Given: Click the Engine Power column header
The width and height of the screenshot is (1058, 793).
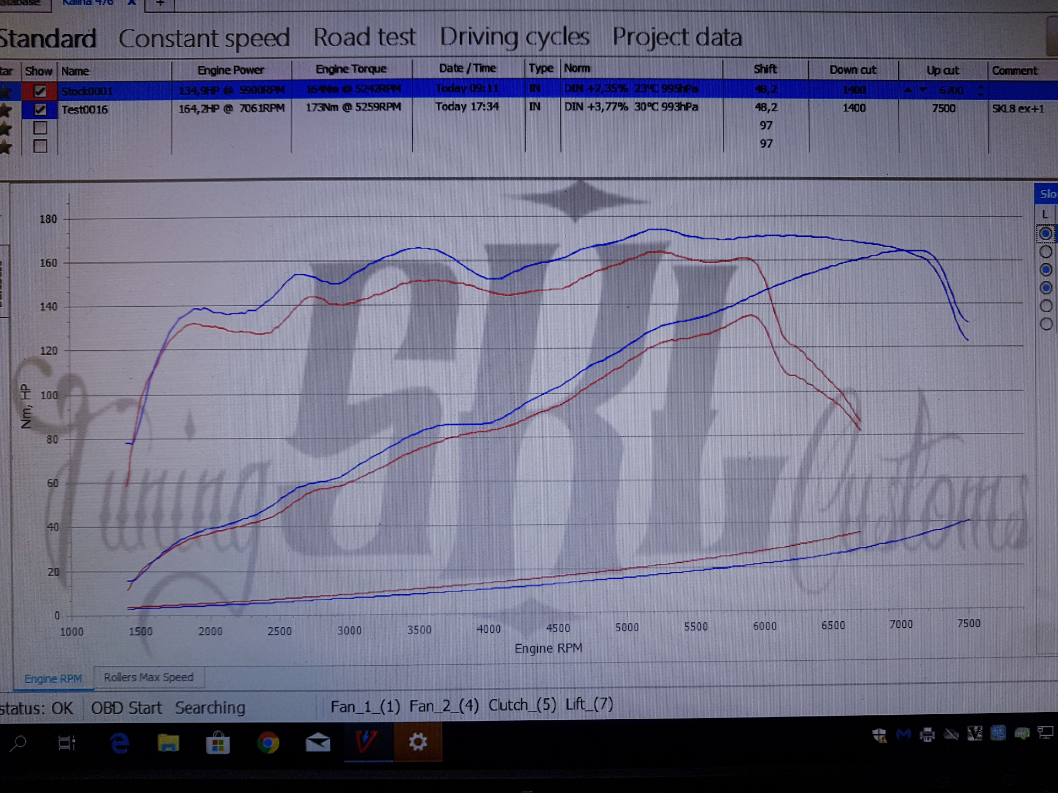Looking at the screenshot, I should 231,70.
